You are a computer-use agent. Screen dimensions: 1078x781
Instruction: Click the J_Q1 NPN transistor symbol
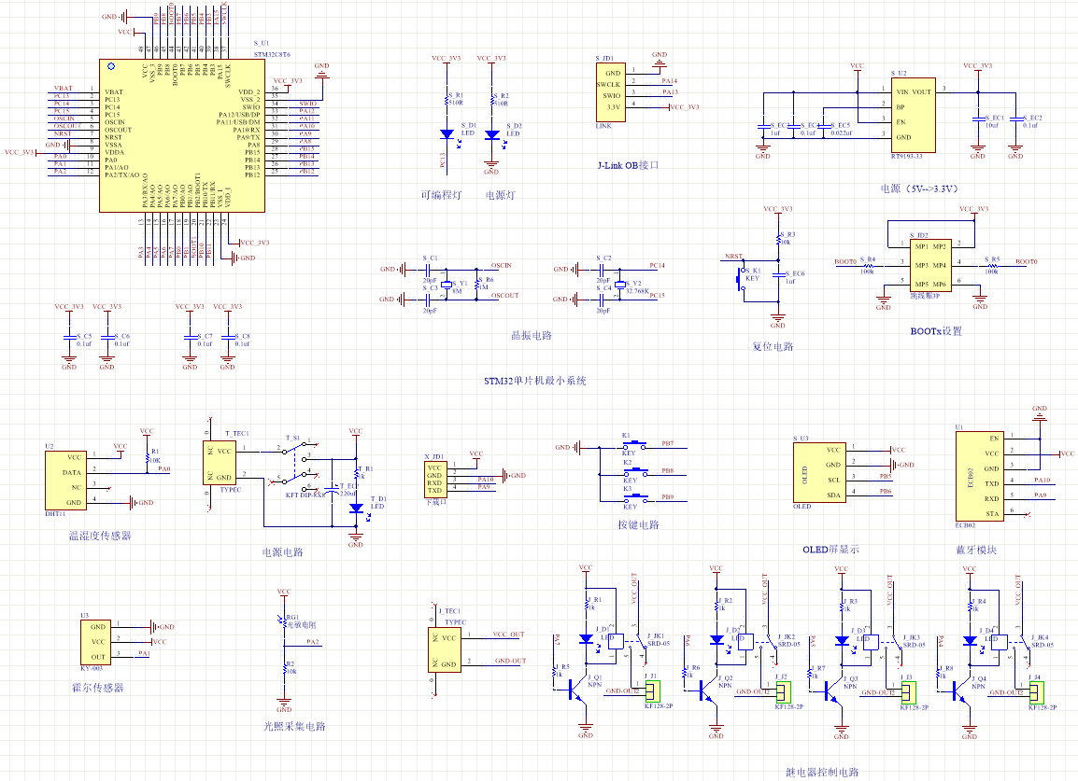click(576, 691)
